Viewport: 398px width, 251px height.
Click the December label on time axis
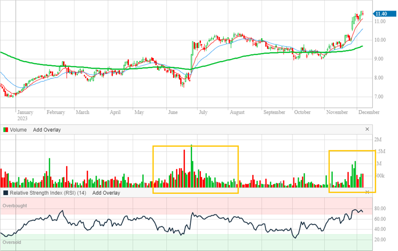click(368, 113)
